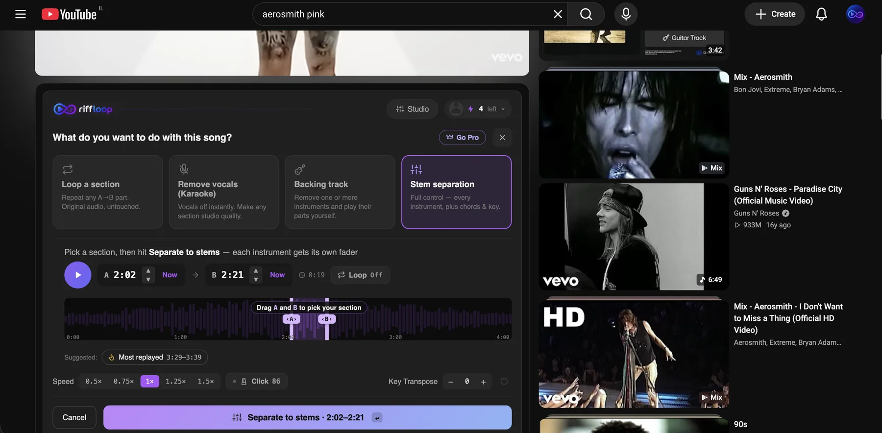Set speed to 0.75×

[123, 381]
